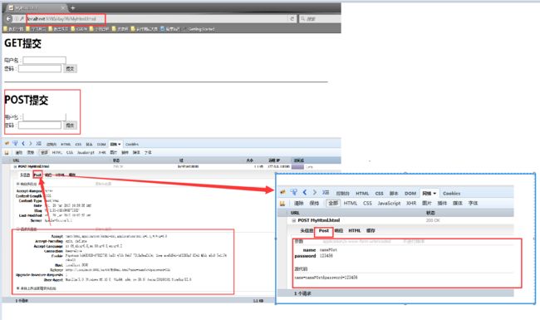The height and width of the screenshot is (320, 540).
Task: Click Firebug back arrow in main panel
Action: (23, 143)
